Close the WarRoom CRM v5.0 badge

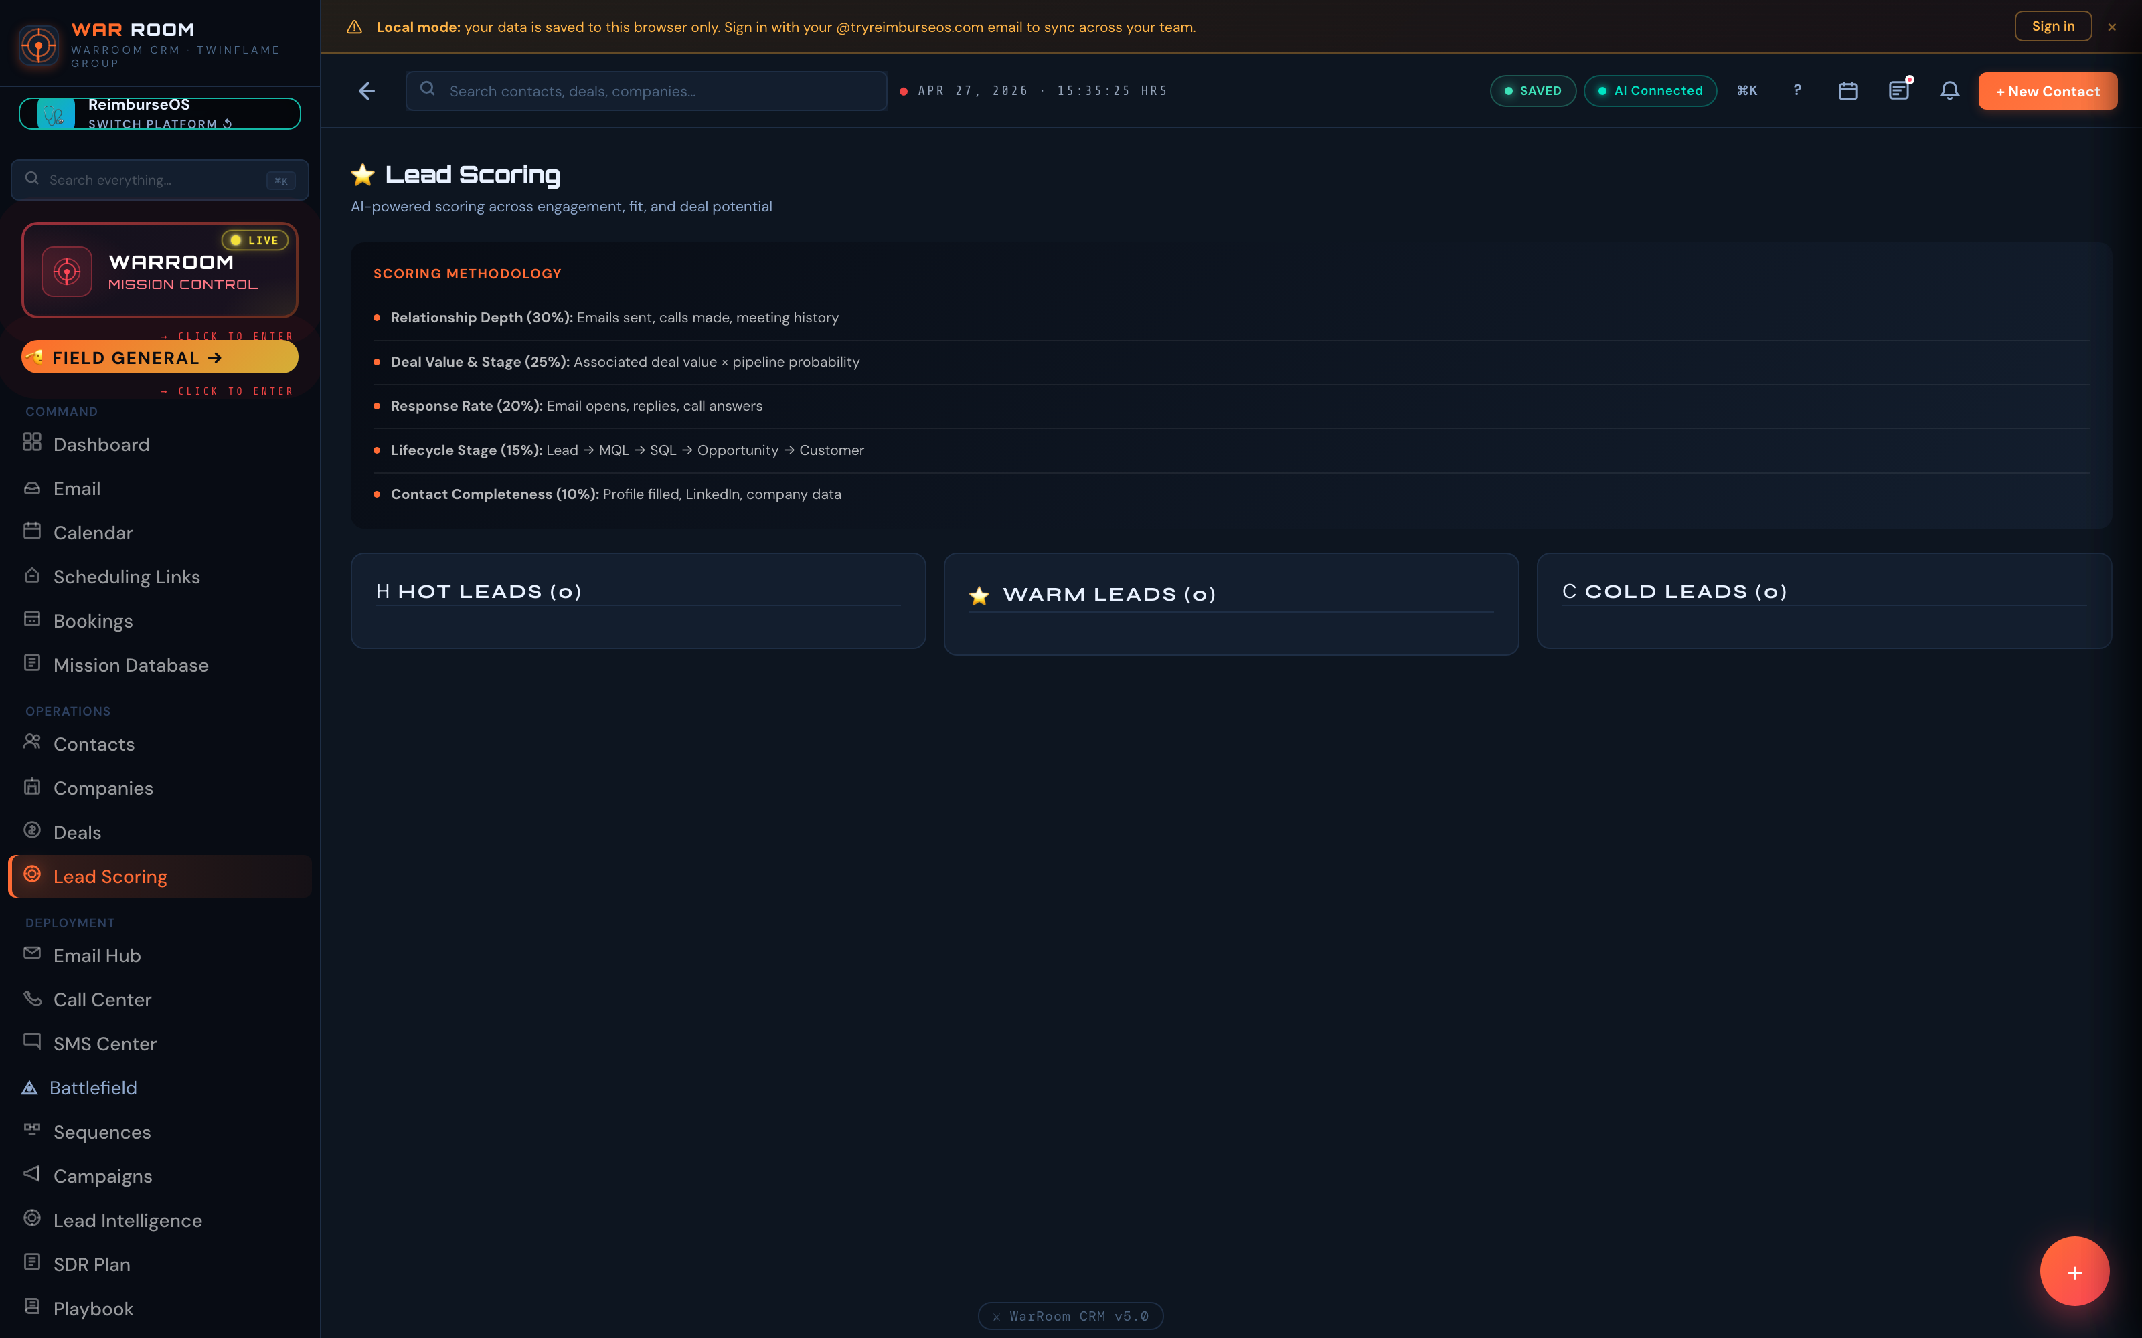click(997, 1317)
